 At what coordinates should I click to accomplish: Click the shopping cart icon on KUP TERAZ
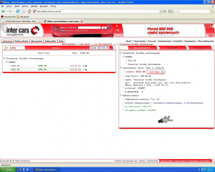(x=163, y=72)
